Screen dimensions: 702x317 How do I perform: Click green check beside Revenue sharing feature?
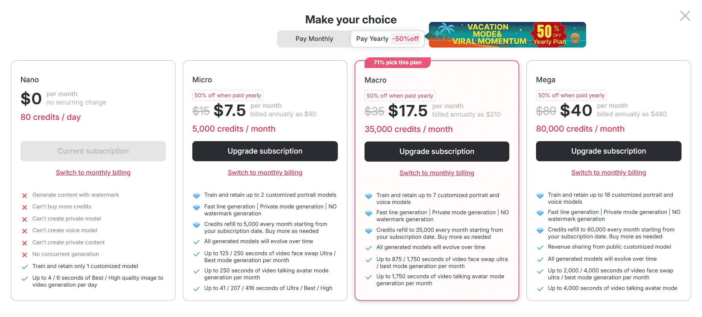click(x=540, y=248)
